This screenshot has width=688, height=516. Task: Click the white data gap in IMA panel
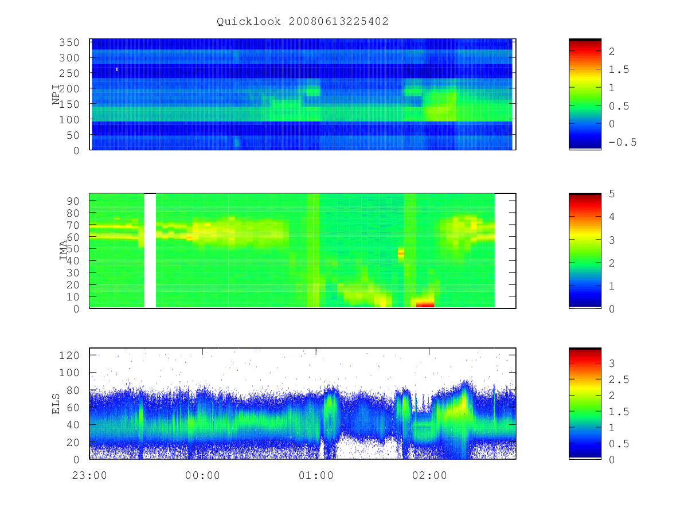tap(150, 251)
